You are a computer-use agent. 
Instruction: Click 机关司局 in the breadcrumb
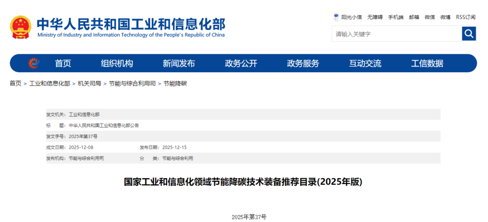(89, 84)
